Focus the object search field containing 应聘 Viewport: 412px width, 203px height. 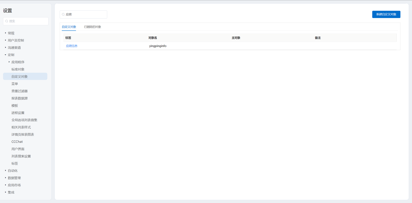click(85, 14)
